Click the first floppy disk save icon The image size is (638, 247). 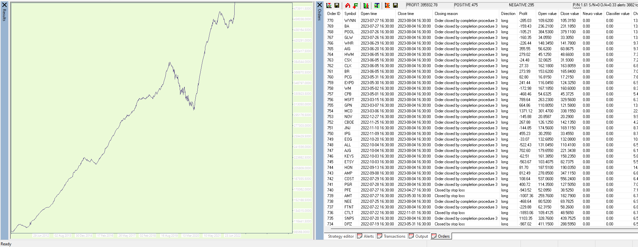coord(337,5)
